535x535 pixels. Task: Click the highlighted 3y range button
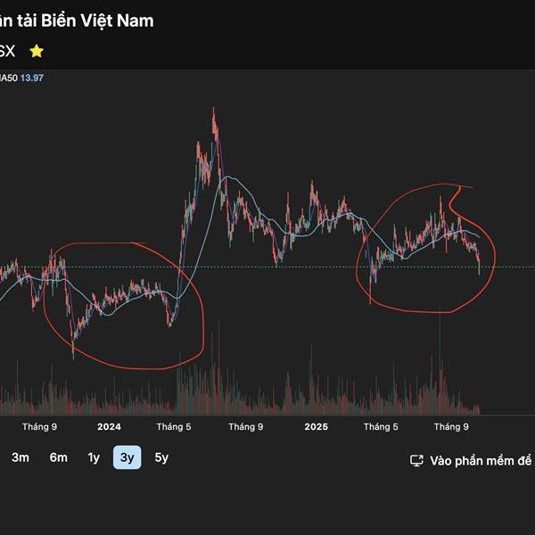pos(127,457)
